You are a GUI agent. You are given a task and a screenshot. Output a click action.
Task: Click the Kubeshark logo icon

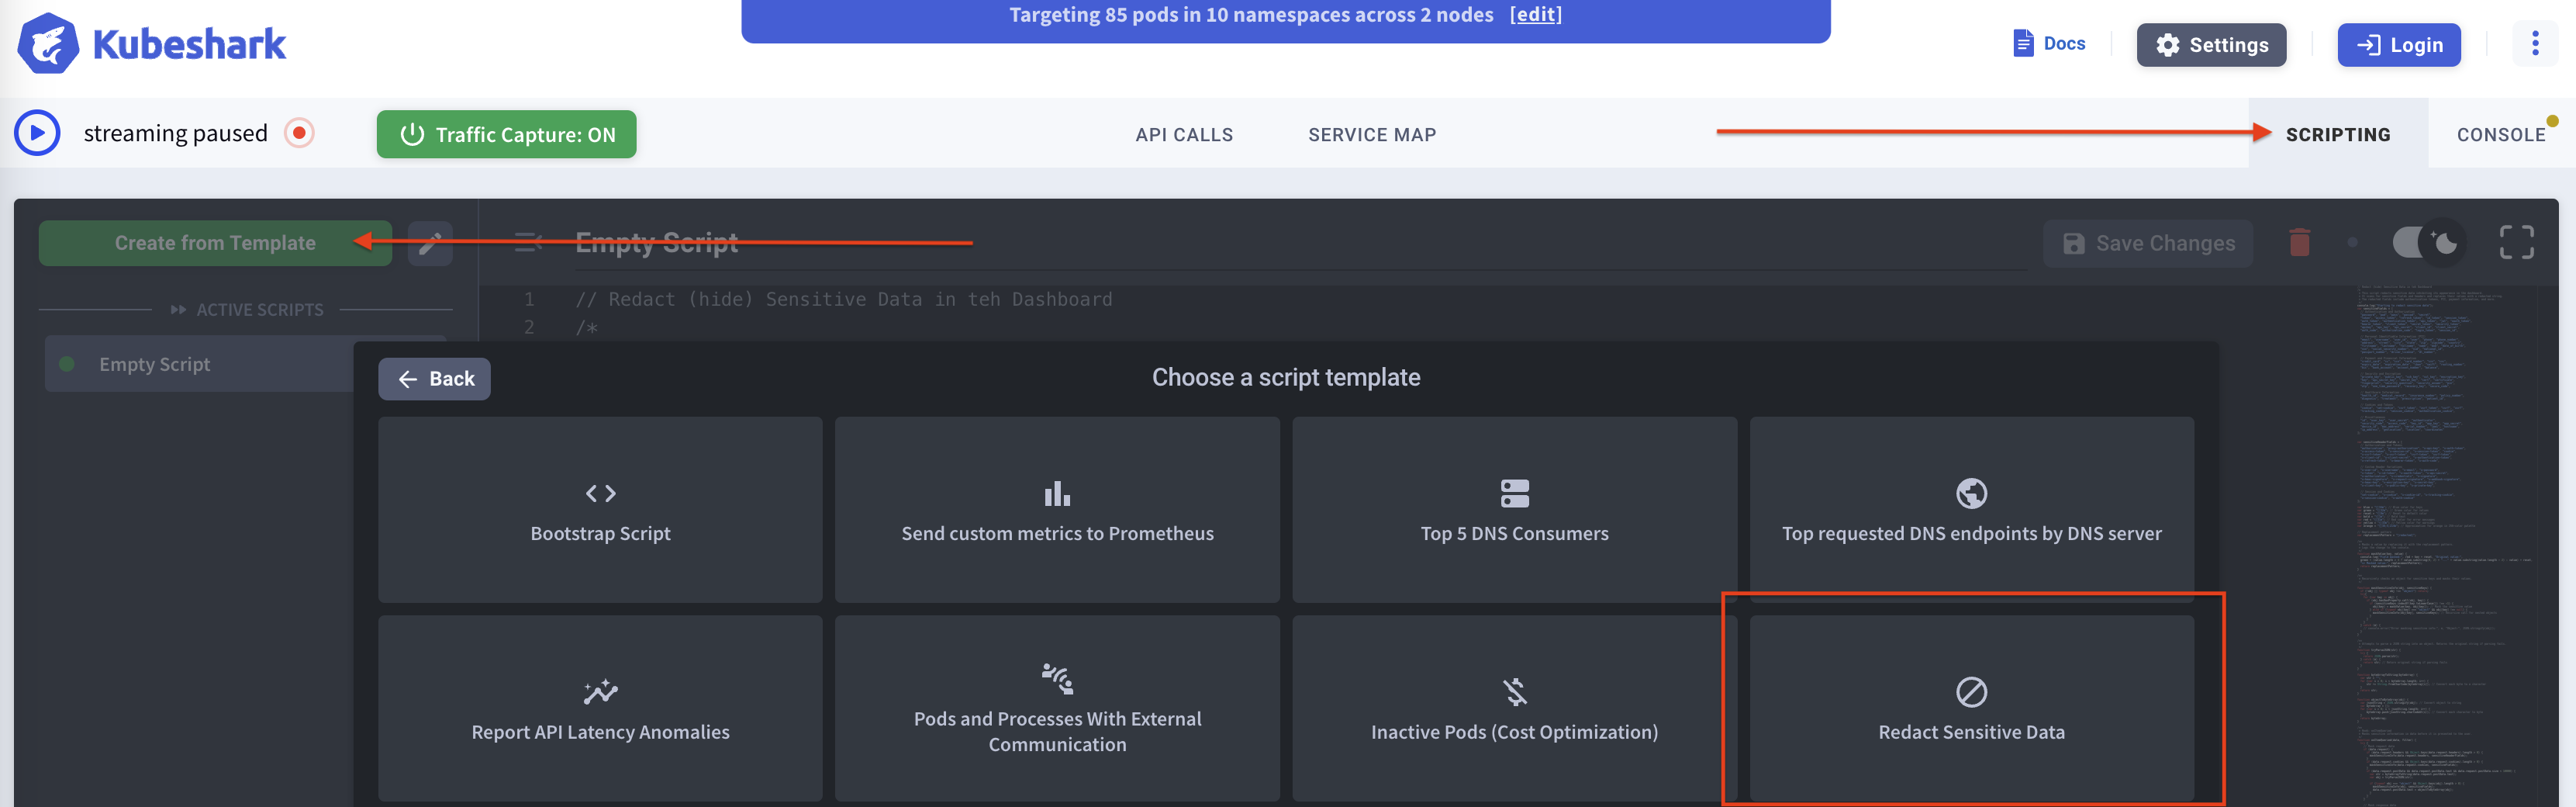pyautogui.click(x=47, y=44)
